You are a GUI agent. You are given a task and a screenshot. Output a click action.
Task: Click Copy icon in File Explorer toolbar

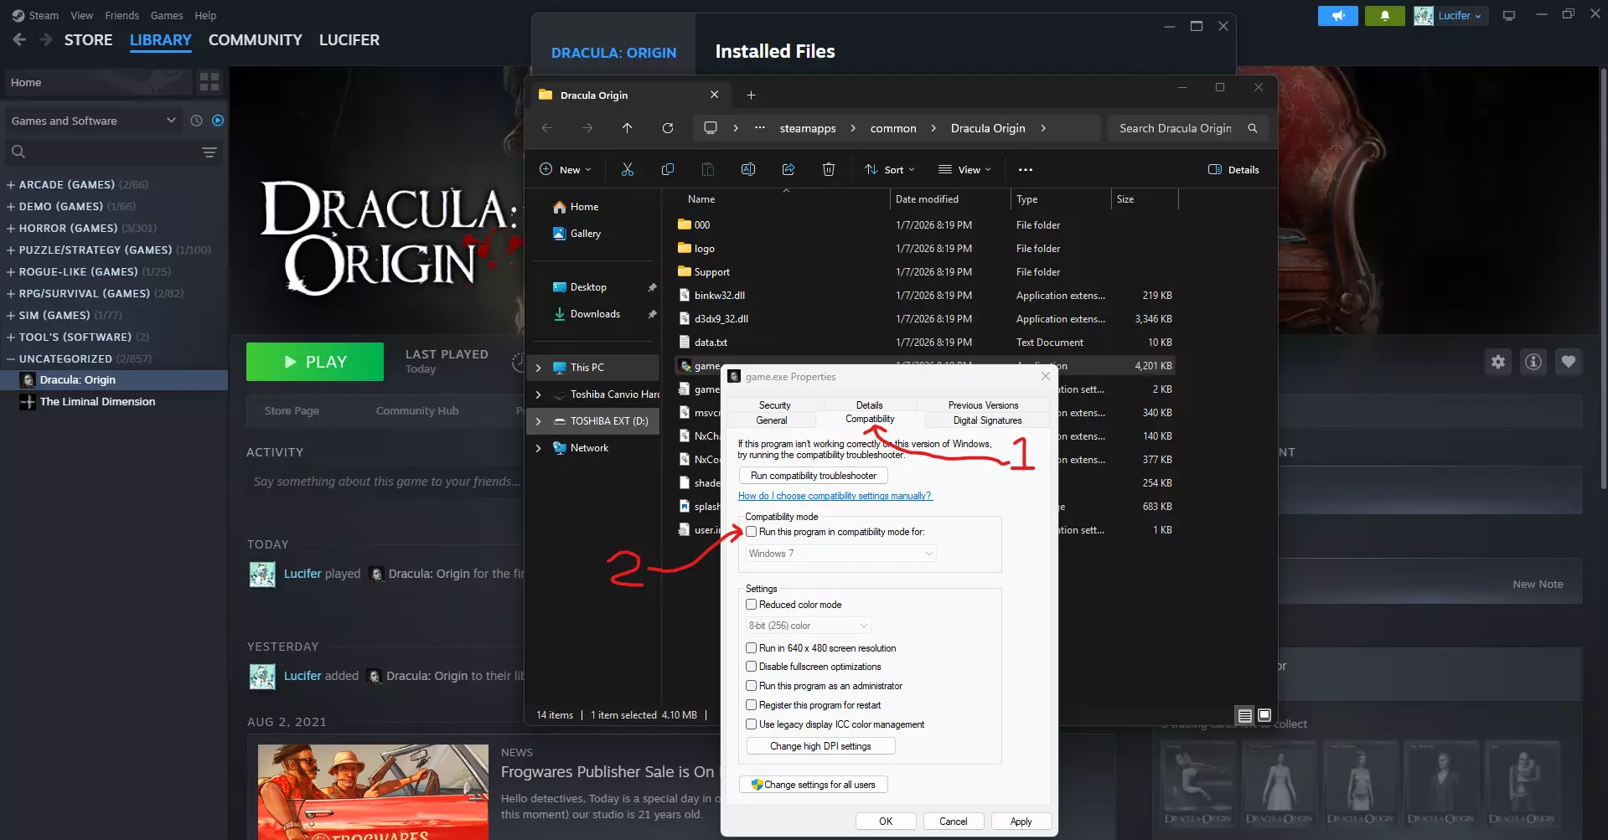668,169
